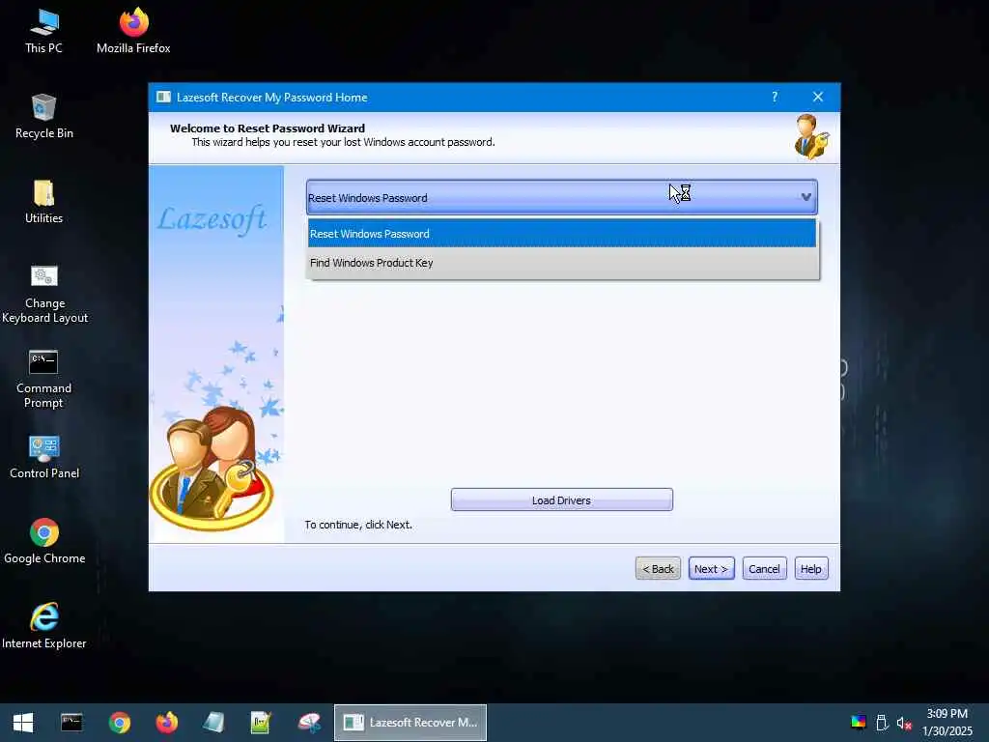Open Firefox from the taskbar

pyautogui.click(x=167, y=723)
